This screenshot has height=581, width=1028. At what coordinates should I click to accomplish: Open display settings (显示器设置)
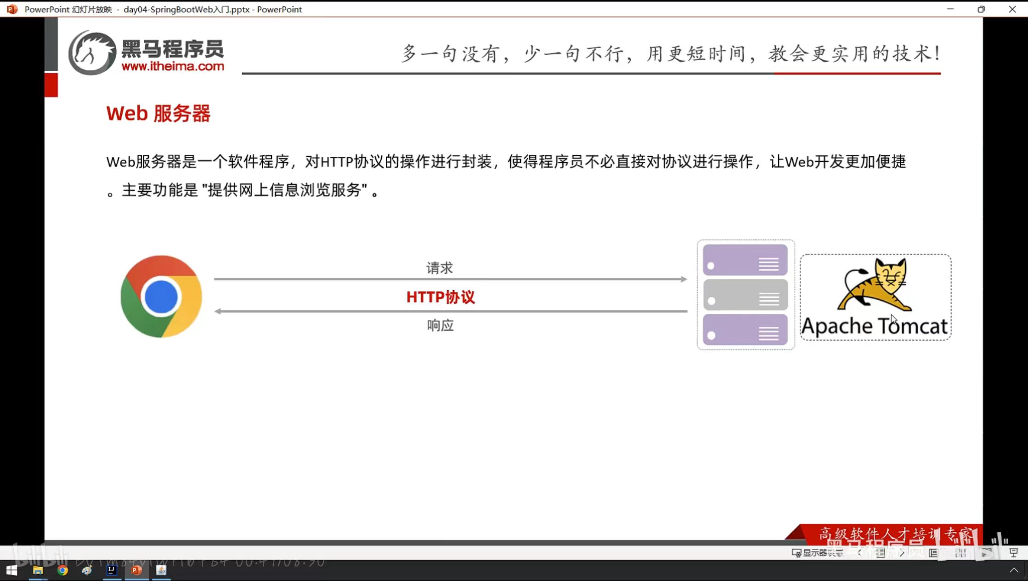[818, 553]
